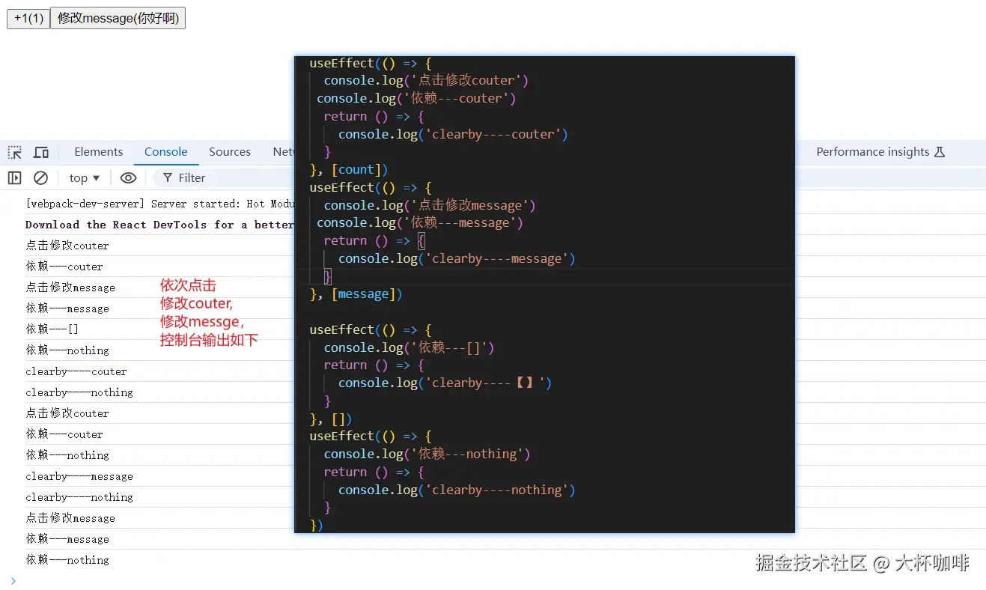Click console.log('依赖---nothing') code line
986x590 pixels.
[x=427, y=454]
